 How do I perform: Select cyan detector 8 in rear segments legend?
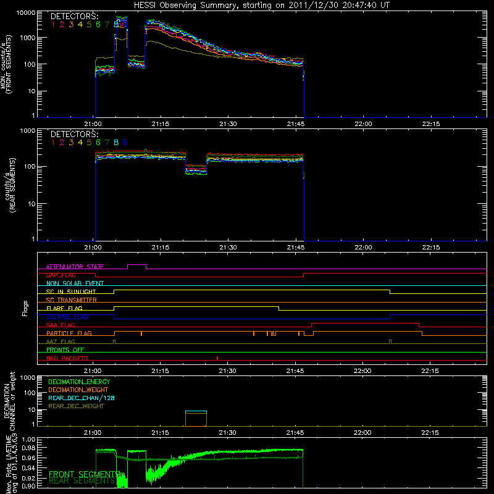coord(116,143)
